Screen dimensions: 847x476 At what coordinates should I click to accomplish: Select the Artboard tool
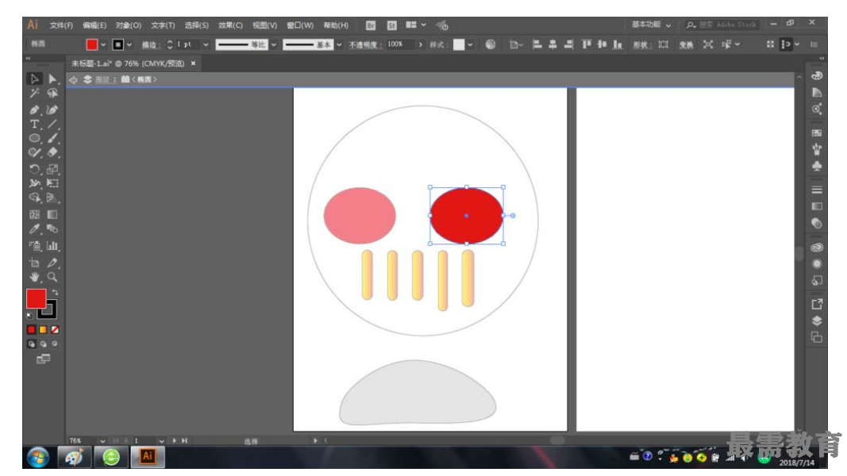point(34,263)
